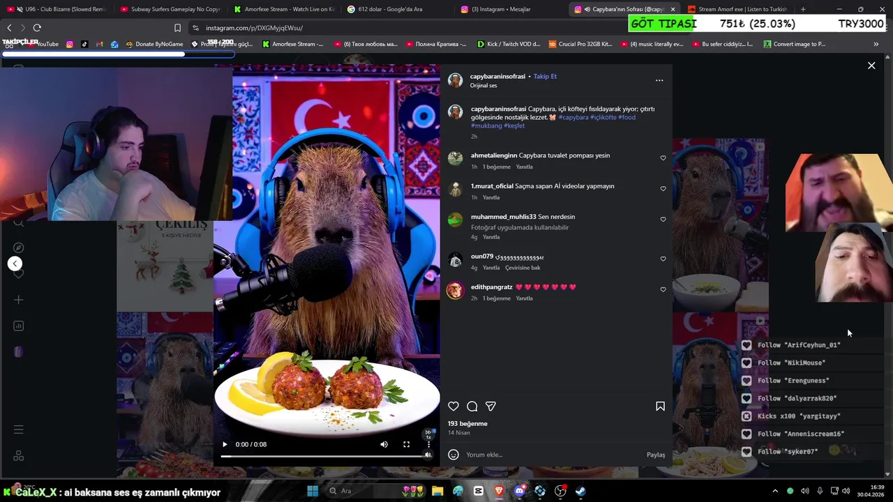Image resolution: width=893 pixels, height=502 pixels.
Task: Switch to 'Subway Surfers Gameplay' tab
Action: (x=170, y=9)
